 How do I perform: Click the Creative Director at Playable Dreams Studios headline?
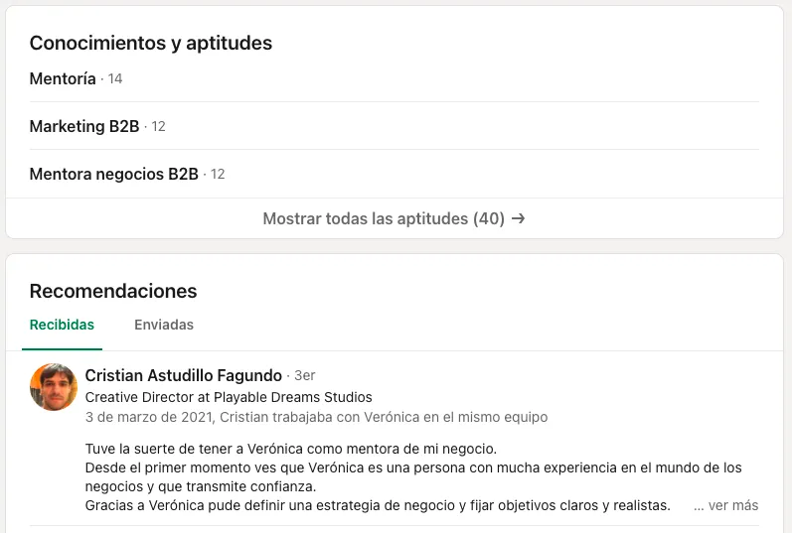[229, 397]
